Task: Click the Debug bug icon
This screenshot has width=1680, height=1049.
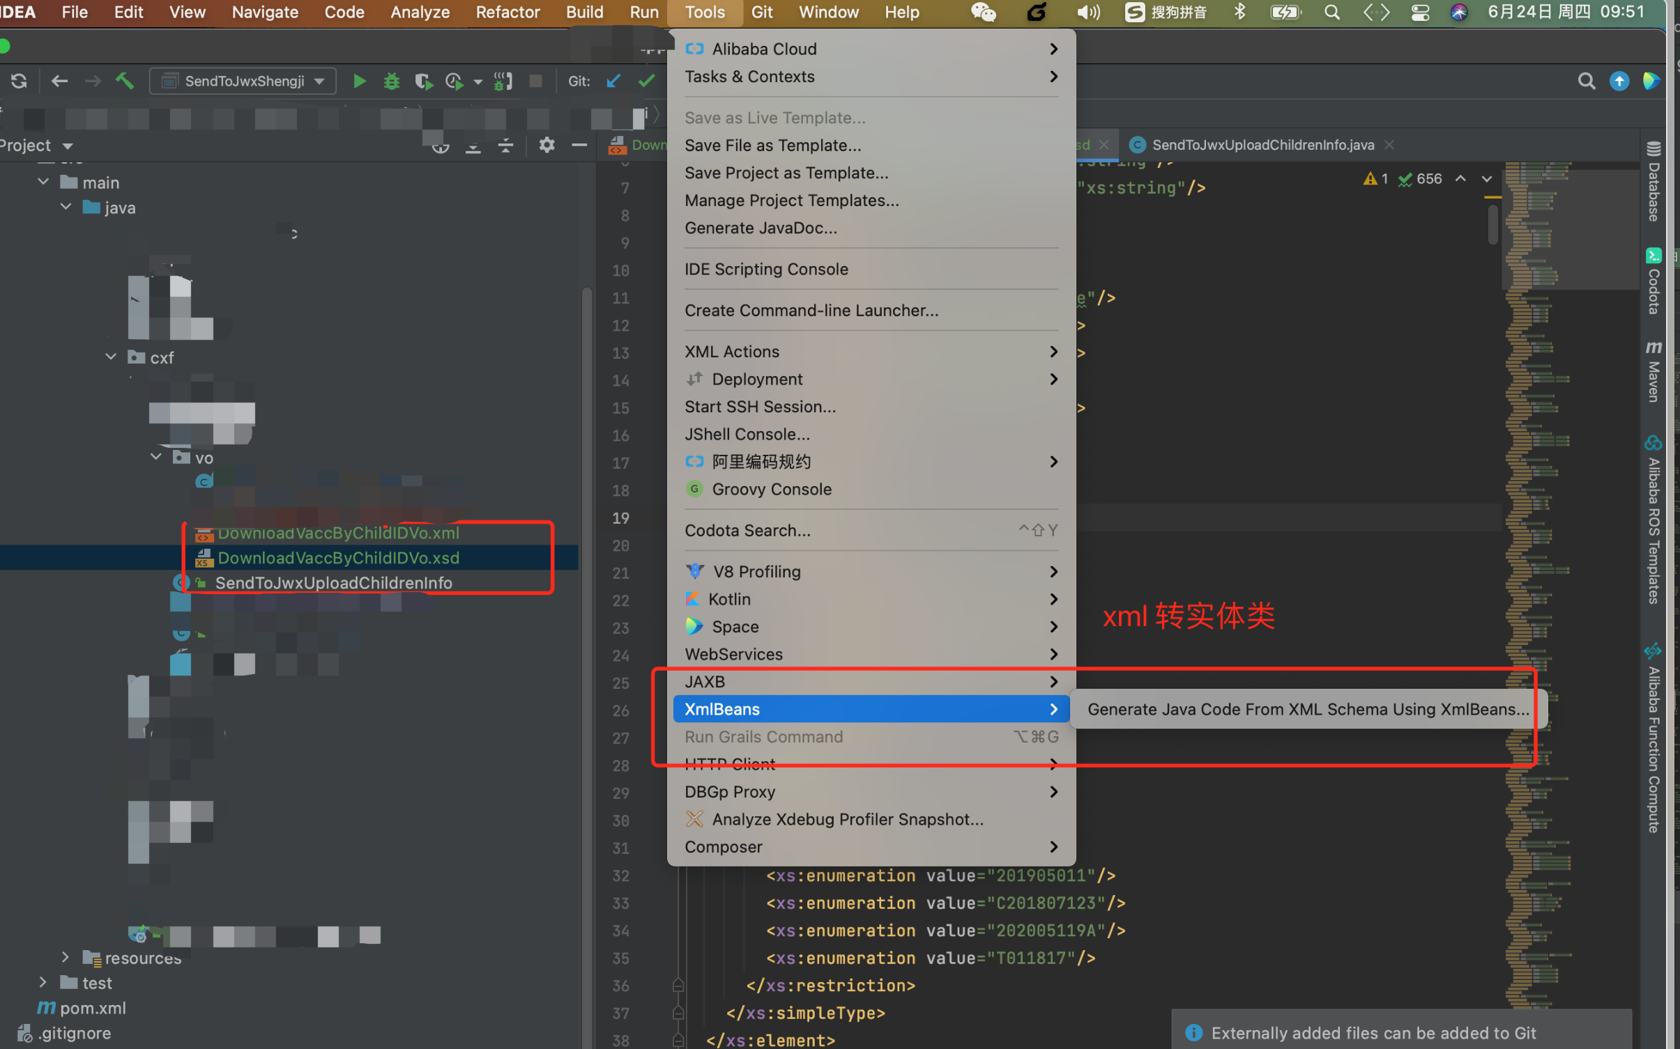Action: 391,81
